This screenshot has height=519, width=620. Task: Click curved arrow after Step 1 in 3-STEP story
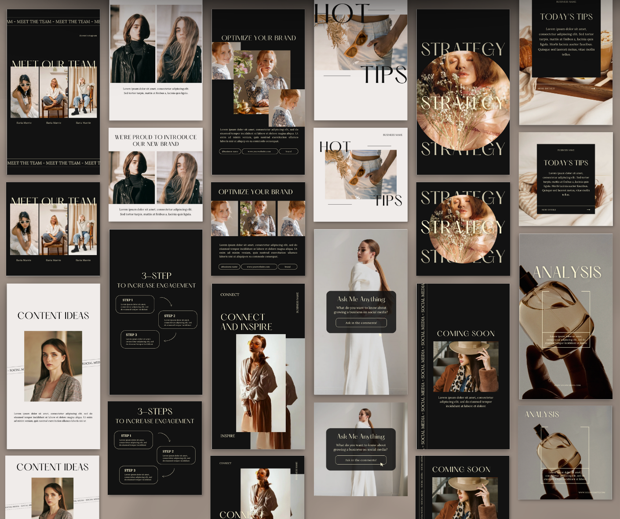(x=166, y=301)
